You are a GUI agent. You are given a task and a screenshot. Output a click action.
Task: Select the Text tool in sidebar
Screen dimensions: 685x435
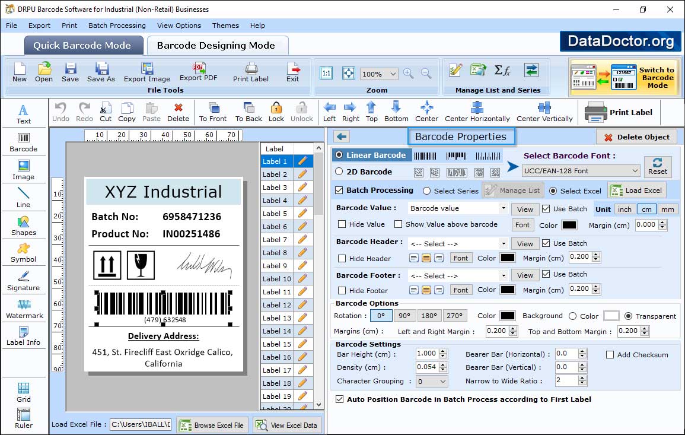coord(24,114)
